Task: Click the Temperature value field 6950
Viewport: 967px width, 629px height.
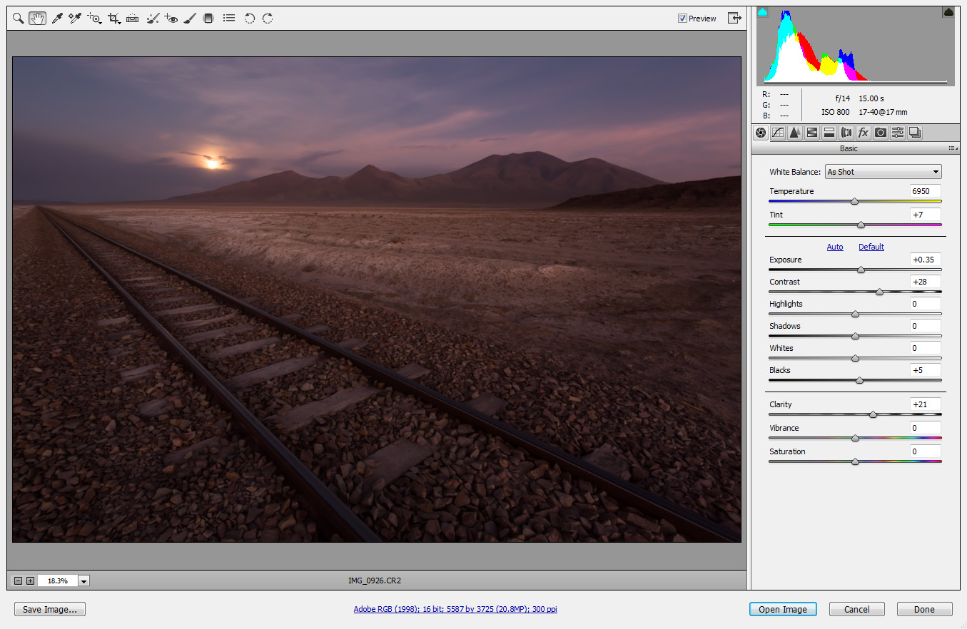Action: point(926,191)
